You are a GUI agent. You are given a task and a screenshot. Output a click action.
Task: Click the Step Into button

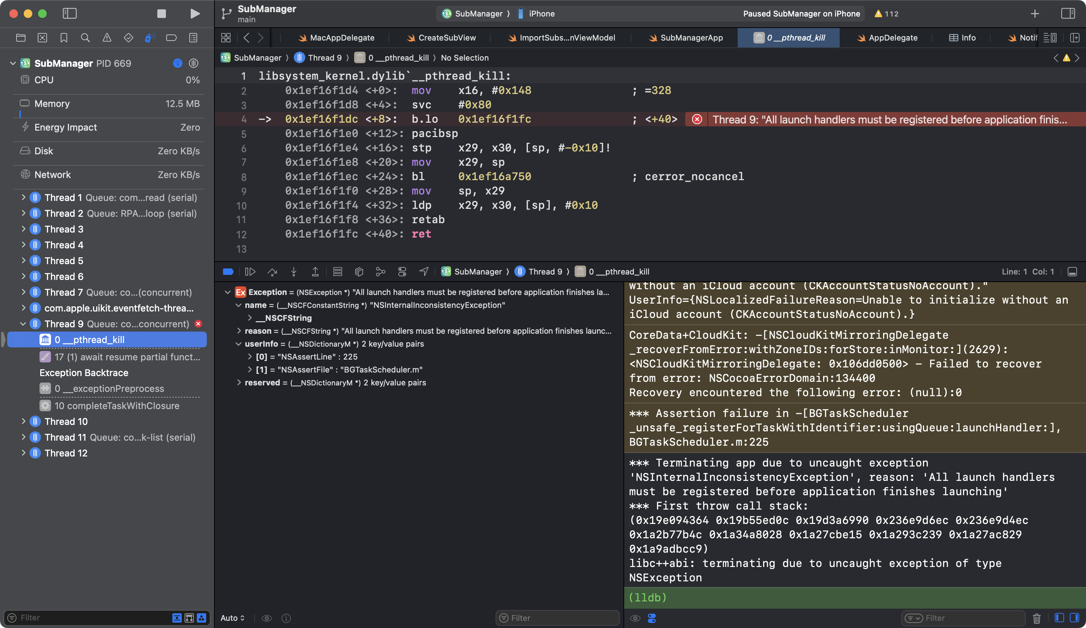point(293,272)
